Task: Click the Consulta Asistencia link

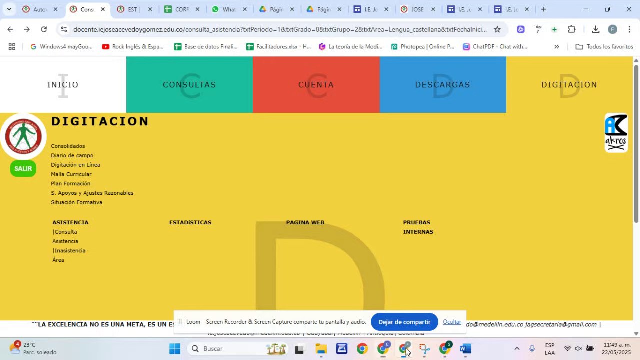Action: coord(65,236)
